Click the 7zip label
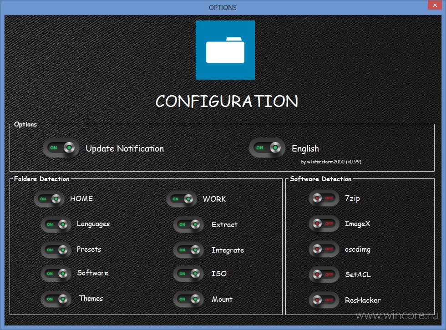The width and height of the screenshot is (446, 330). [352, 198]
